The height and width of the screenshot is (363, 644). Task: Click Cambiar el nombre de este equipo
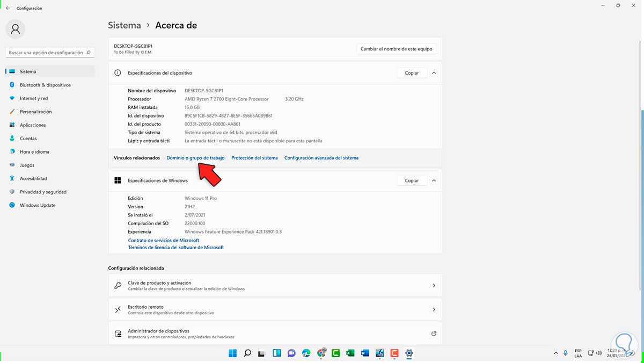point(397,49)
